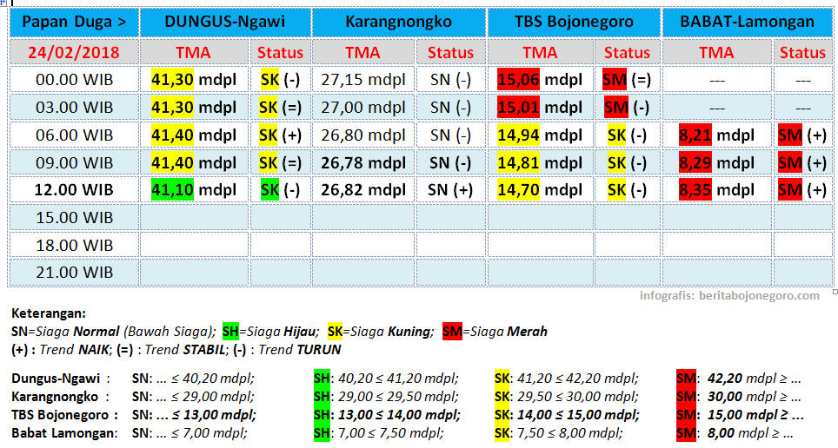
Task: Click the Karangnongko column header
Action: click(398, 22)
